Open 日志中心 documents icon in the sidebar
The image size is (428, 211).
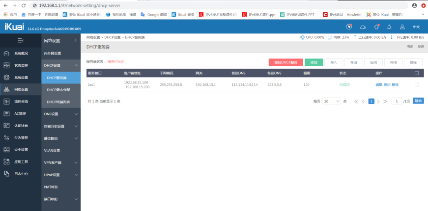coord(6,173)
